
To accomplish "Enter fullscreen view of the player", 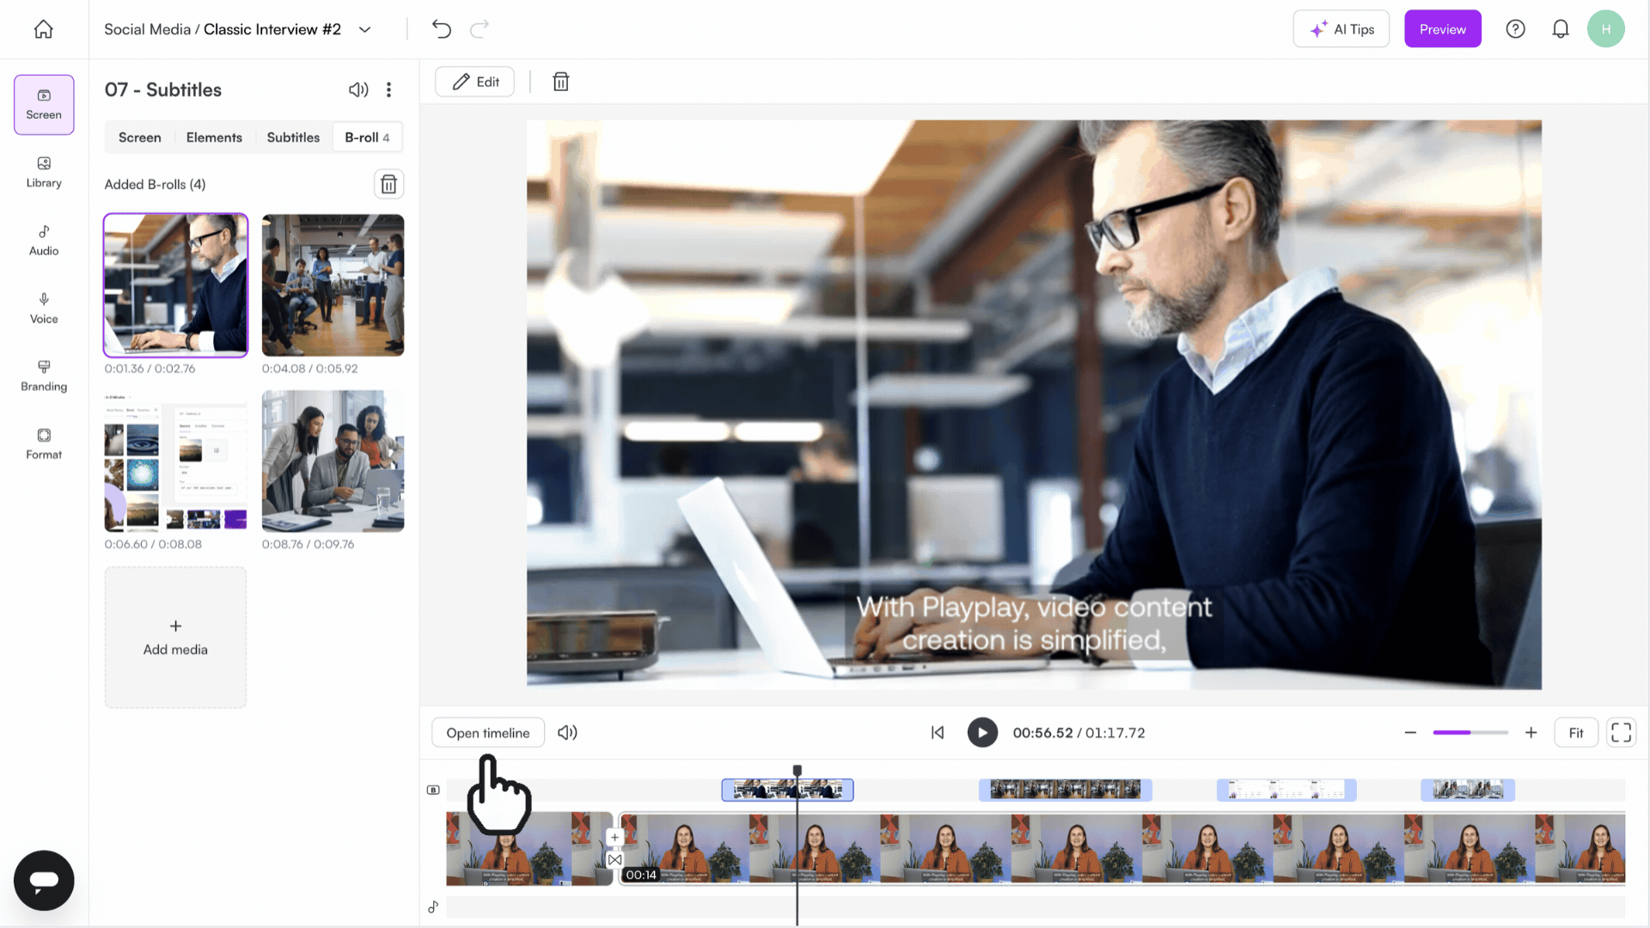I will coord(1621,733).
